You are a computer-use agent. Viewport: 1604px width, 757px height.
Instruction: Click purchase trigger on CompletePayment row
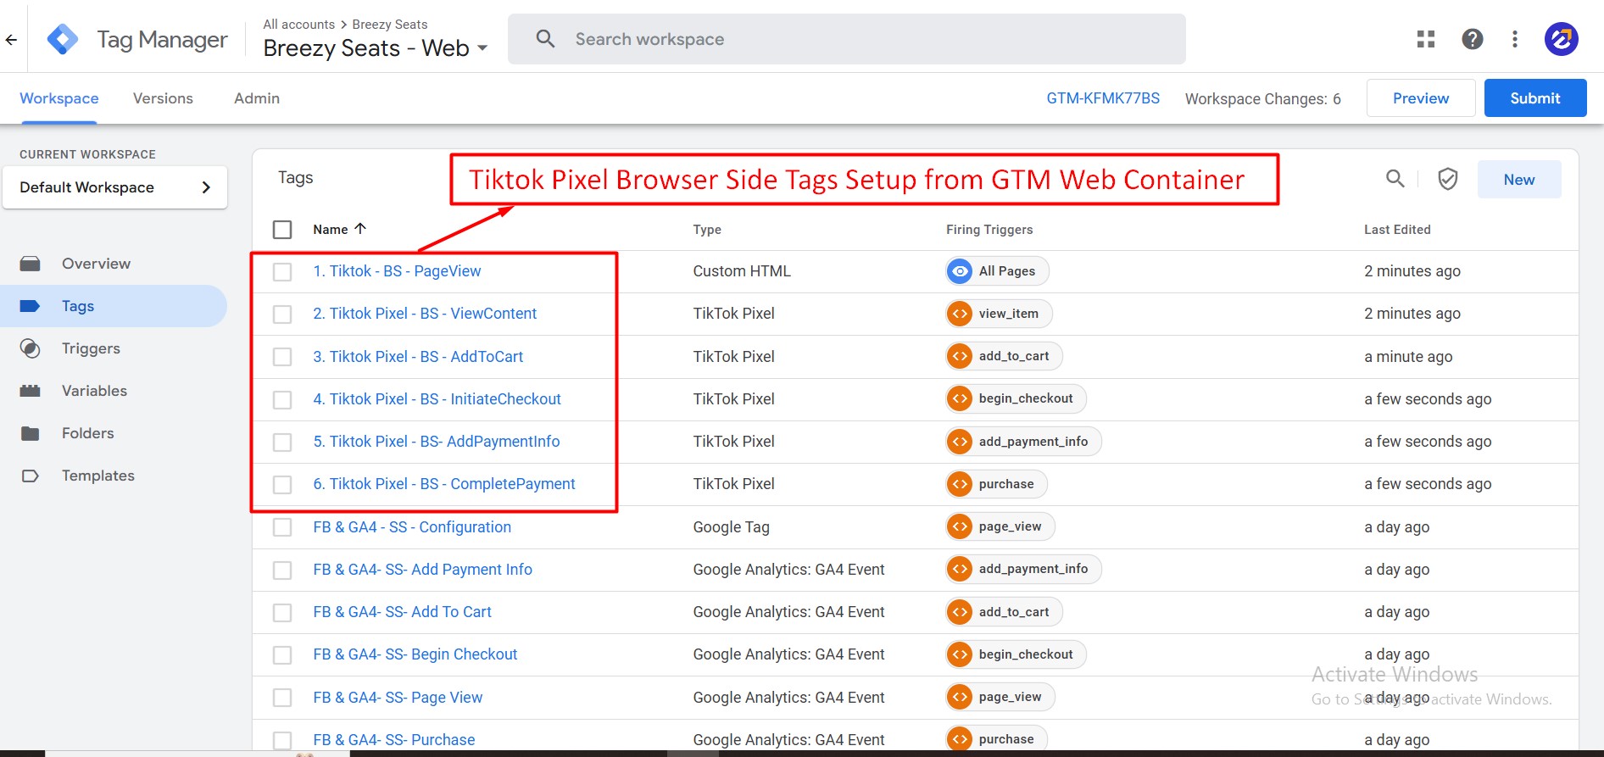[996, 484]
